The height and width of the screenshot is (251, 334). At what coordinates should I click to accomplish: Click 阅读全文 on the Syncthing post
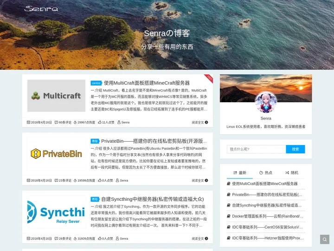[198, 238]
